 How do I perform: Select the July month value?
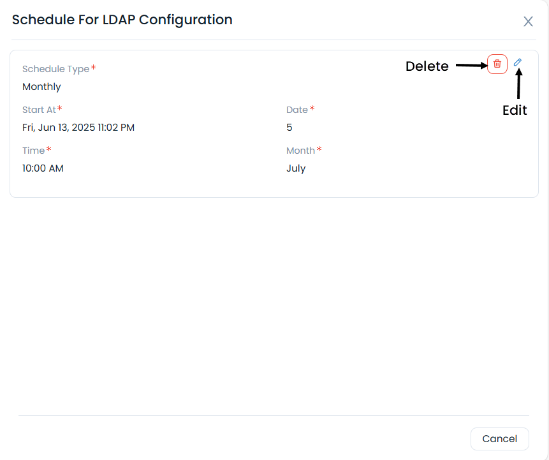296,168
